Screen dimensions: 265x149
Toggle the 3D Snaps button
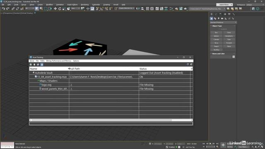click(x=97, y=9)
